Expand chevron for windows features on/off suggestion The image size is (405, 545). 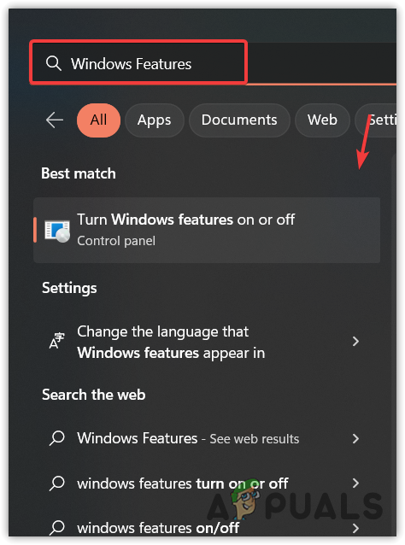tap(355, 528)
